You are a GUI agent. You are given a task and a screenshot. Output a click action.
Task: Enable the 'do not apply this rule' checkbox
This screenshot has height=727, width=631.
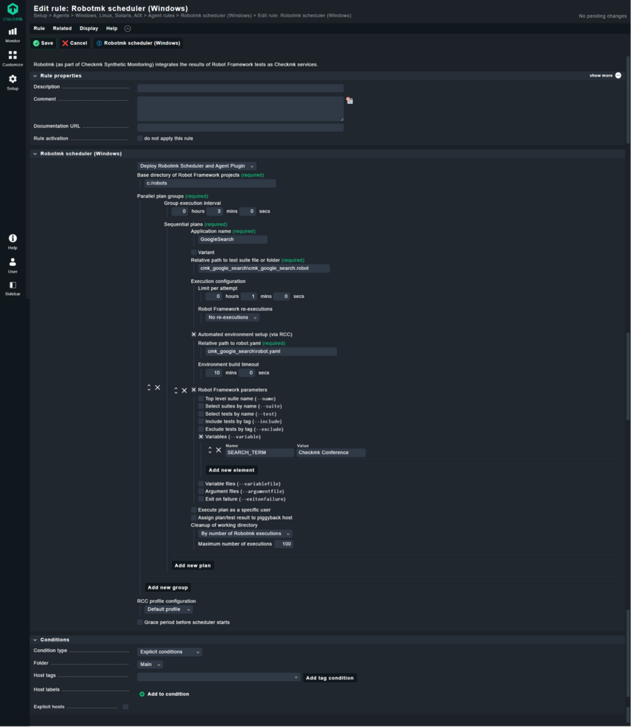141,138
